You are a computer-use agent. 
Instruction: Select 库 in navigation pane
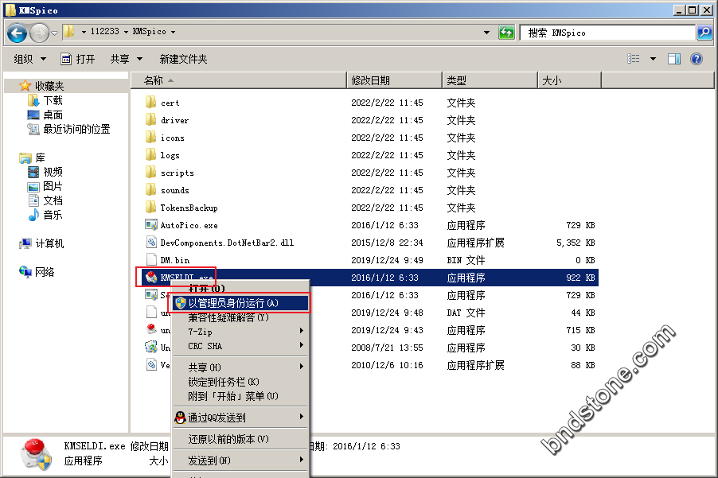[40, 157]
